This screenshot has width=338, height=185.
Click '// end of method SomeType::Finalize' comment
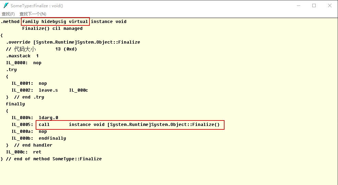point(54,159)
